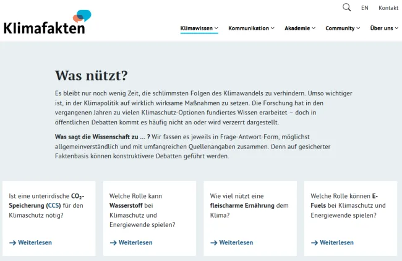Expand the Über uns menu chevron
This screenshot has height=261, width=402.
(x=396, y=28)
